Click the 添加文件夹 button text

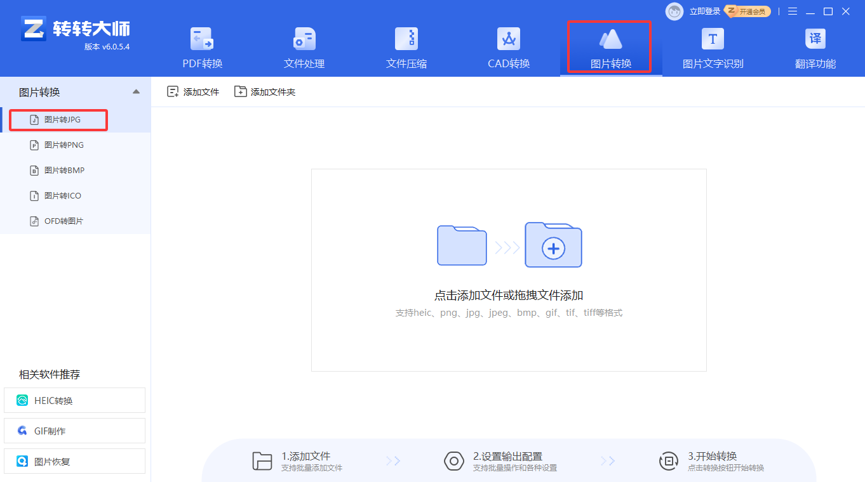(273, 92)
